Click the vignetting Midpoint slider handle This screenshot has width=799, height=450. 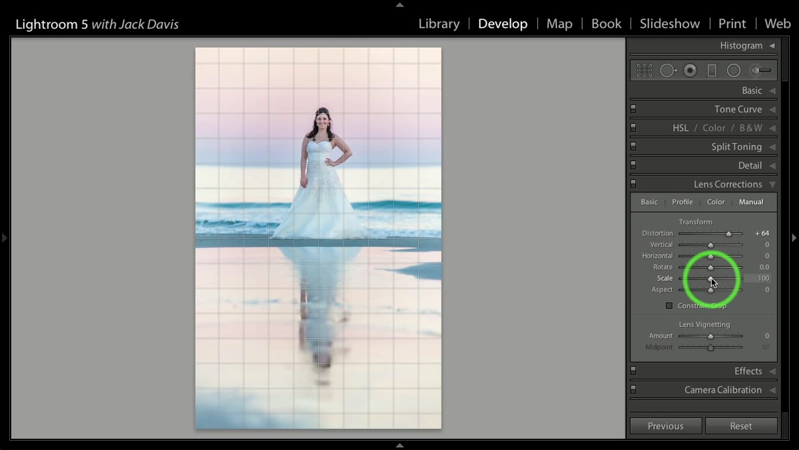pyautogui.click(x=710, y=347)
